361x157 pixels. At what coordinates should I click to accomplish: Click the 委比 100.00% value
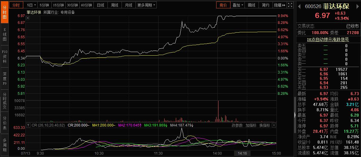coord(320,33)
